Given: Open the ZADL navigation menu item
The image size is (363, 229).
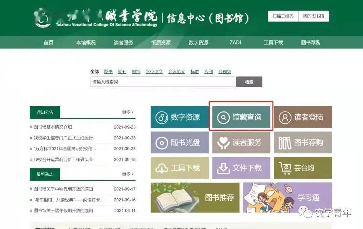Looking at the screenshot, I should tap(236, 42).
